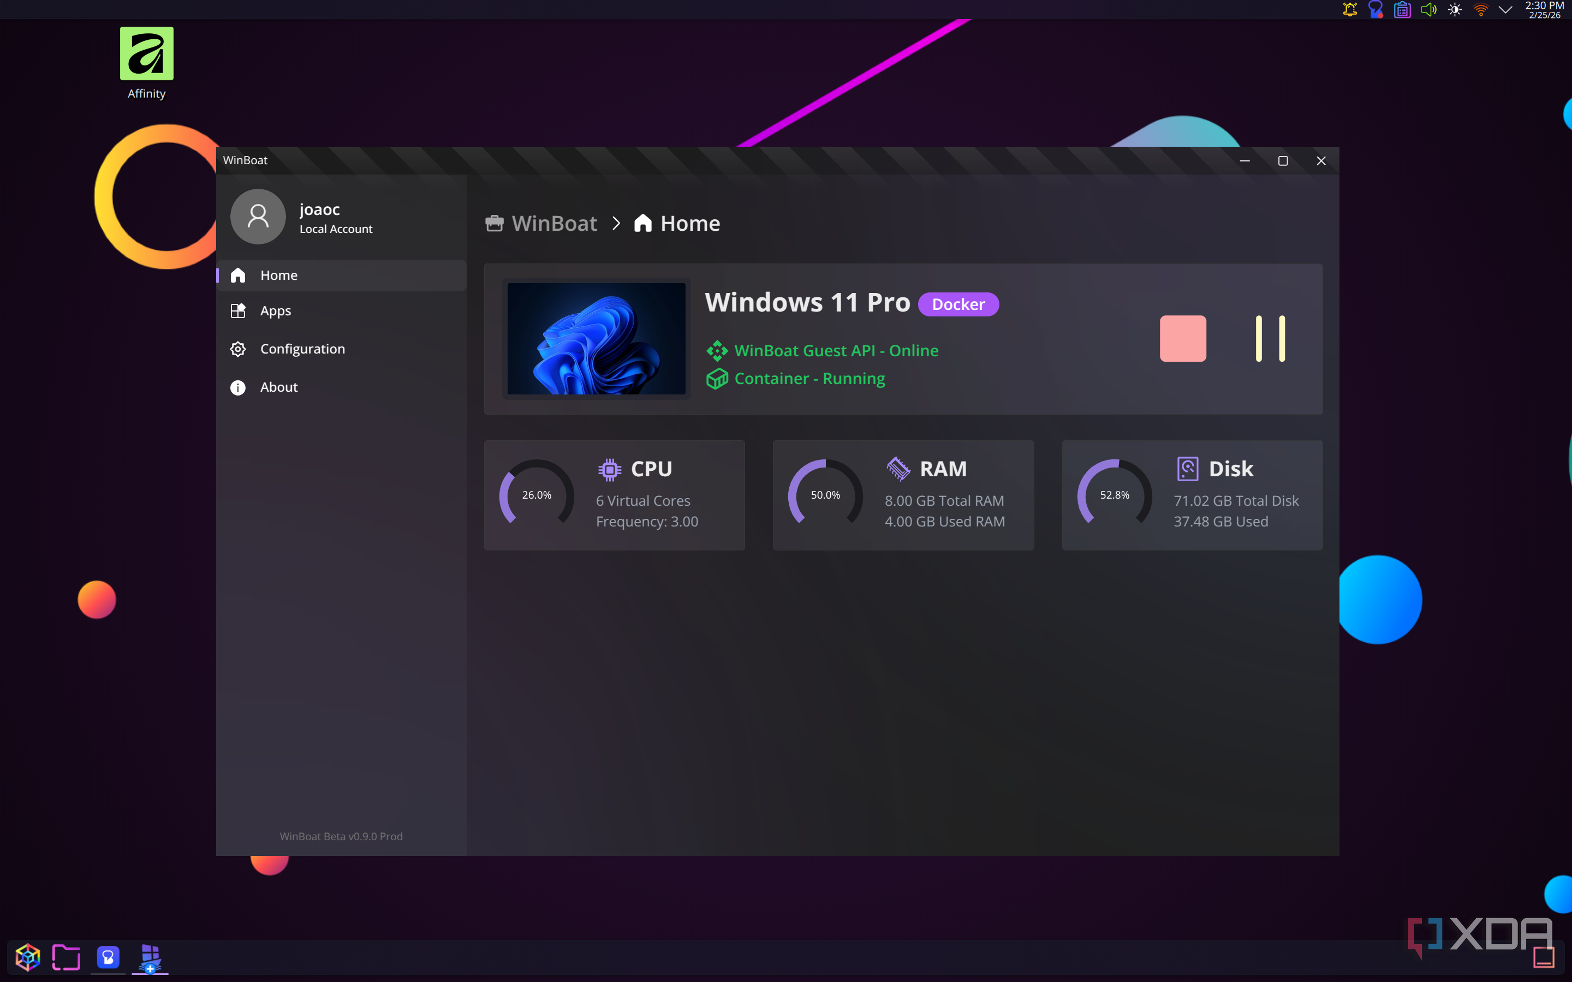The image size is (1572, 982).
Task: Open the Wi-Fi network tray icon
Action: pos(1480,10)
